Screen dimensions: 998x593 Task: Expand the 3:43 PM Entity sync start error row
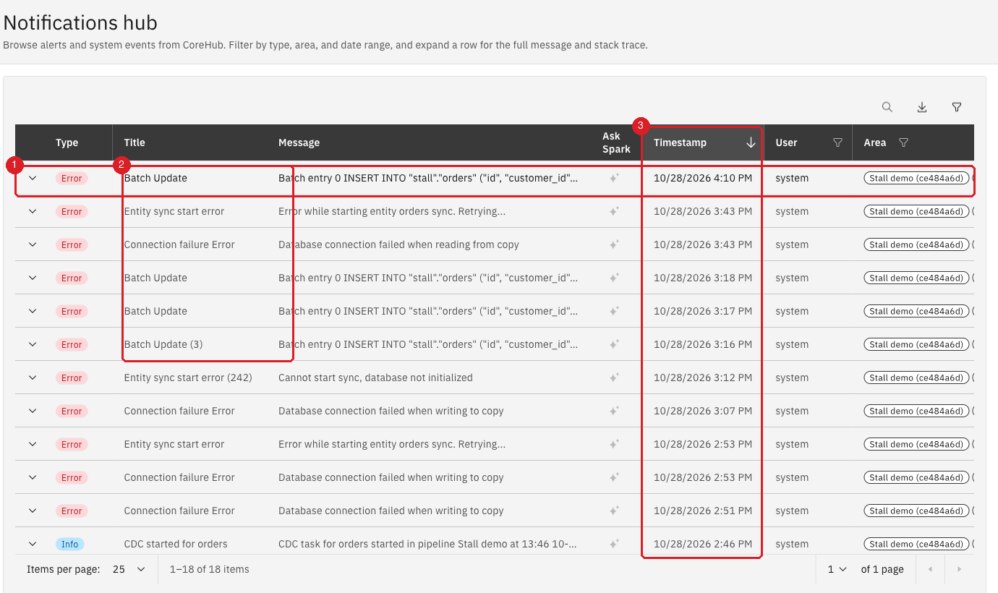click(x=33, y=211)
